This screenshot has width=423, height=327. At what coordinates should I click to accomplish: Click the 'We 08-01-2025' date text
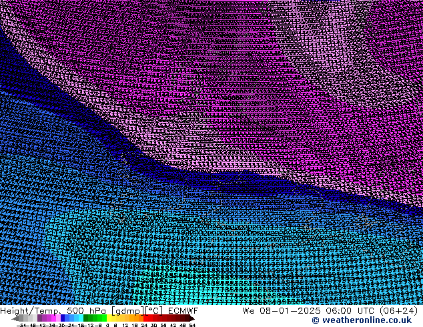pyautogui.click(x=282, y=311)
